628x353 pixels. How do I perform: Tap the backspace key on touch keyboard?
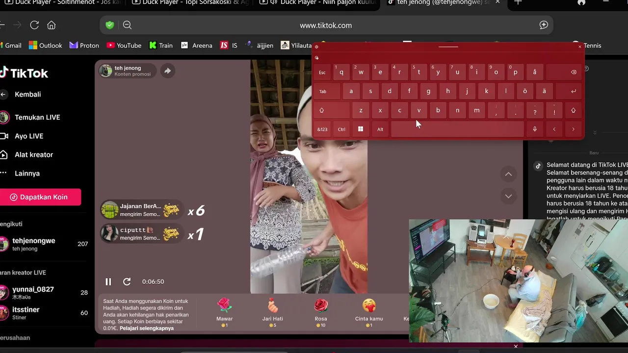pyautogui.click(x=564, y=72)
